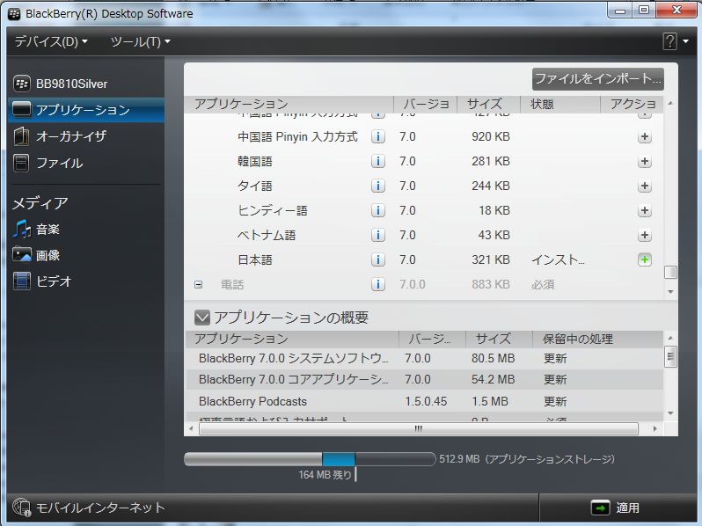Click the ファイルをインポート button
The image size is (702, 526).
pyautogui.click(x=597, y=79)
